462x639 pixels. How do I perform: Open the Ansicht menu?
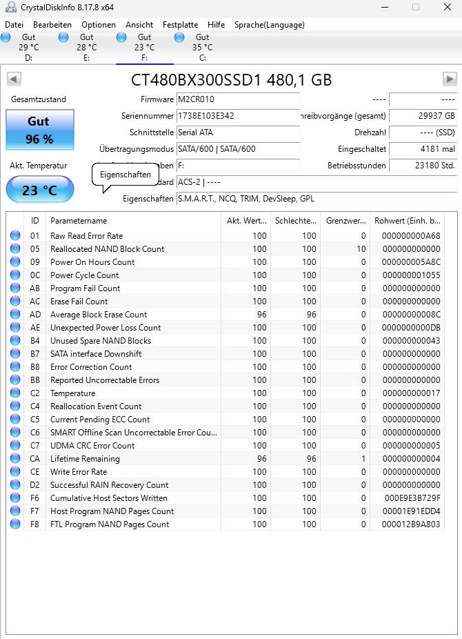(x=139, y=24)
